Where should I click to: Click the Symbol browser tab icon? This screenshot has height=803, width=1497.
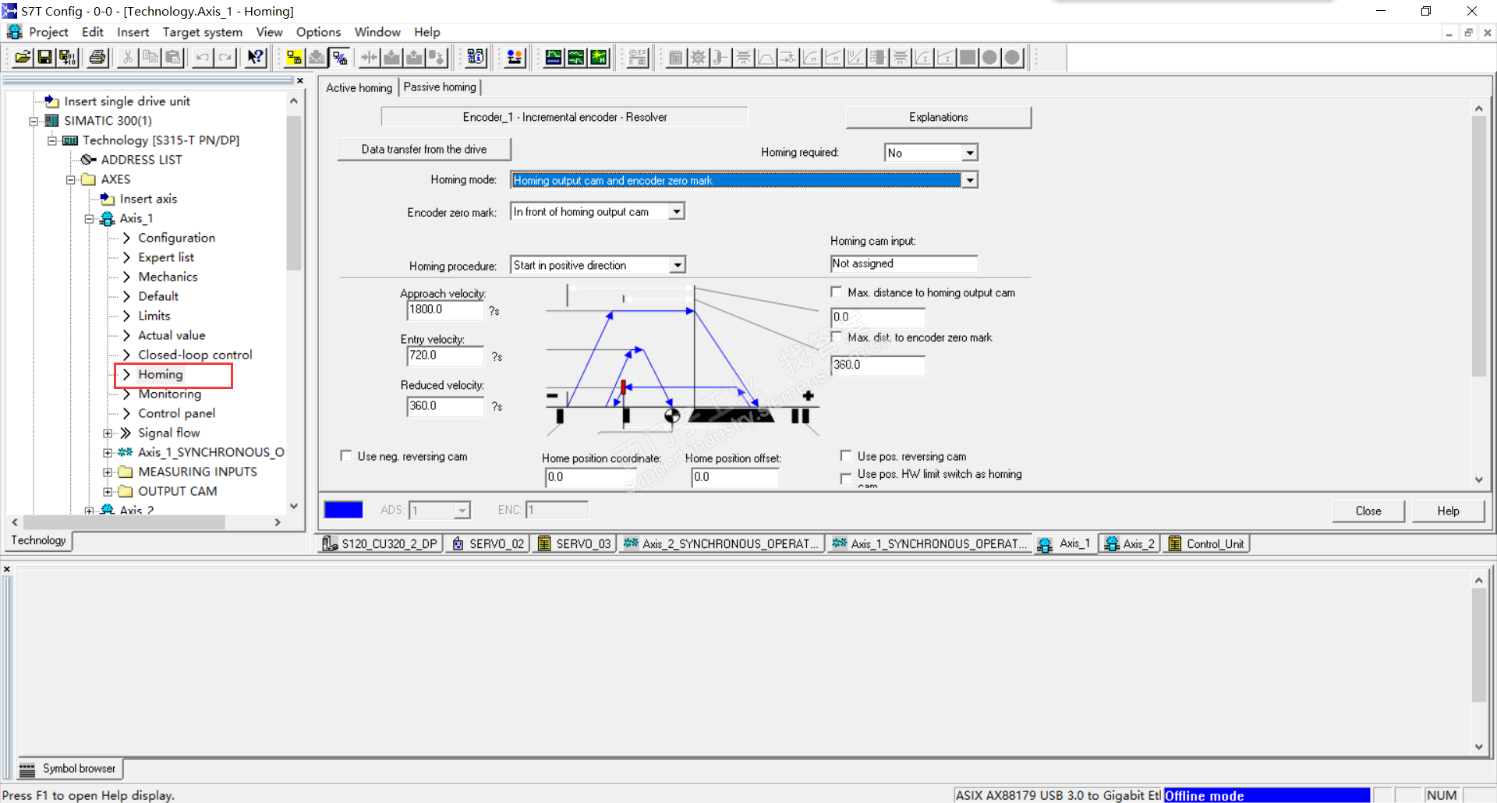pyautogui.click(x=27, y=769)
